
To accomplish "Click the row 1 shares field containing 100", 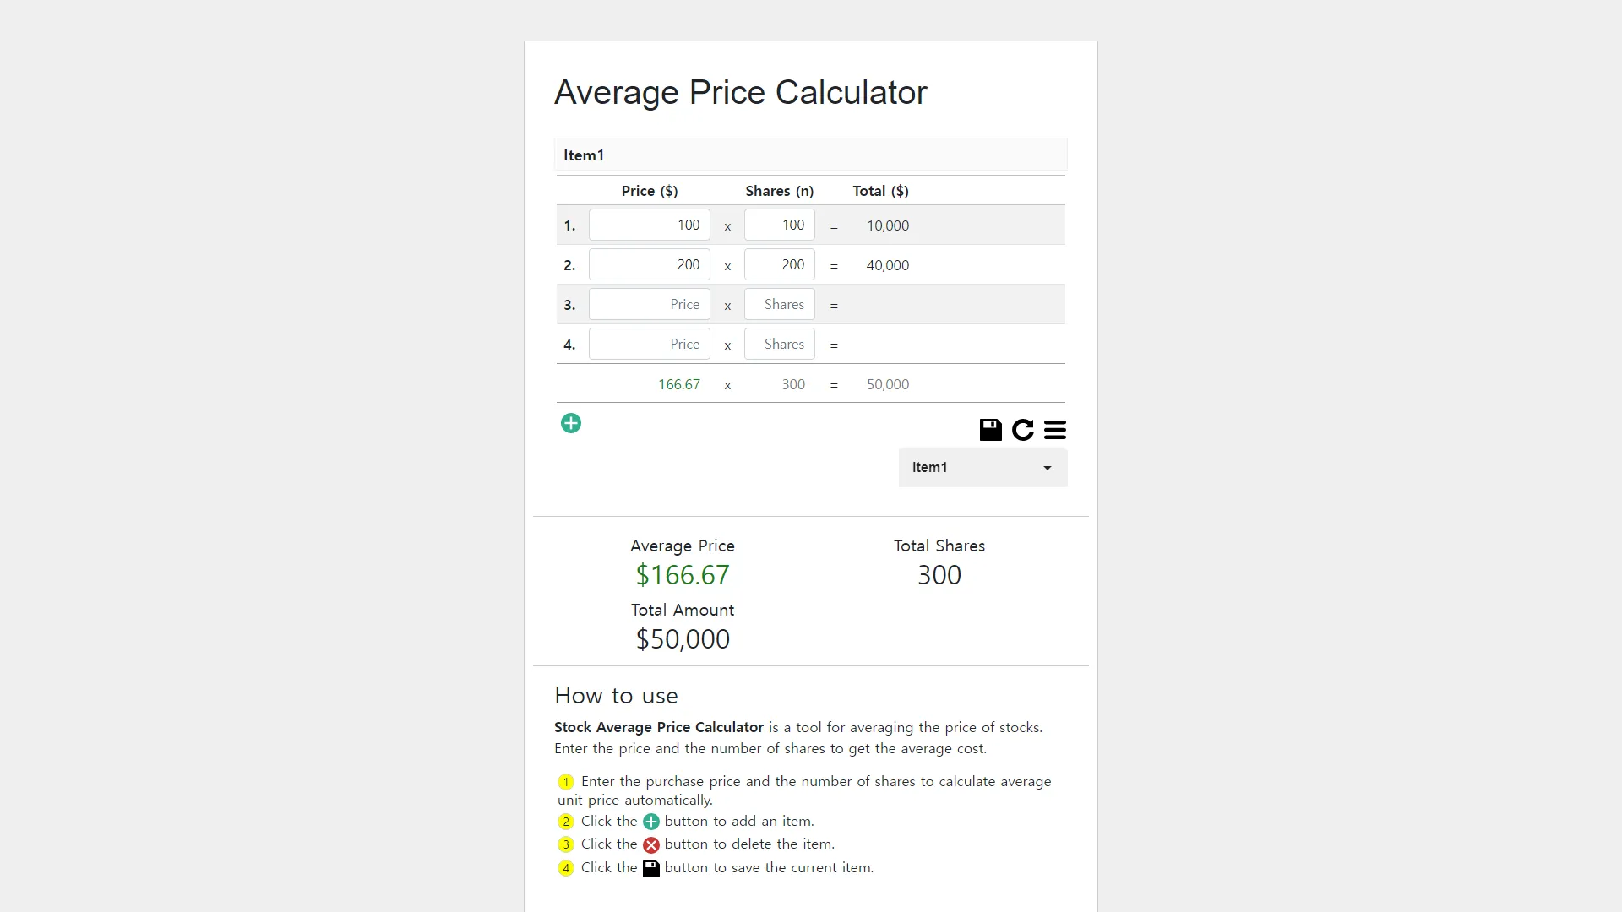I will [780, 225].
